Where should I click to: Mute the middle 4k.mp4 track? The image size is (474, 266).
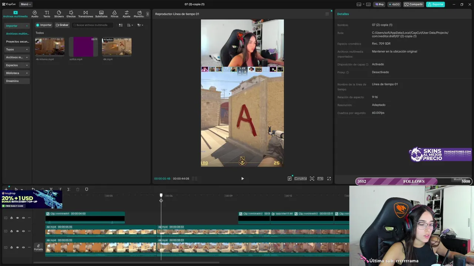click(x=23, y=231)
